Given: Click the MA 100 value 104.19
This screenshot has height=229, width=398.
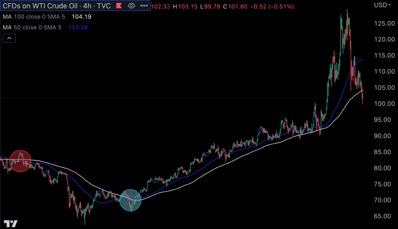Looking at the screenshot, I should point(82,17).
